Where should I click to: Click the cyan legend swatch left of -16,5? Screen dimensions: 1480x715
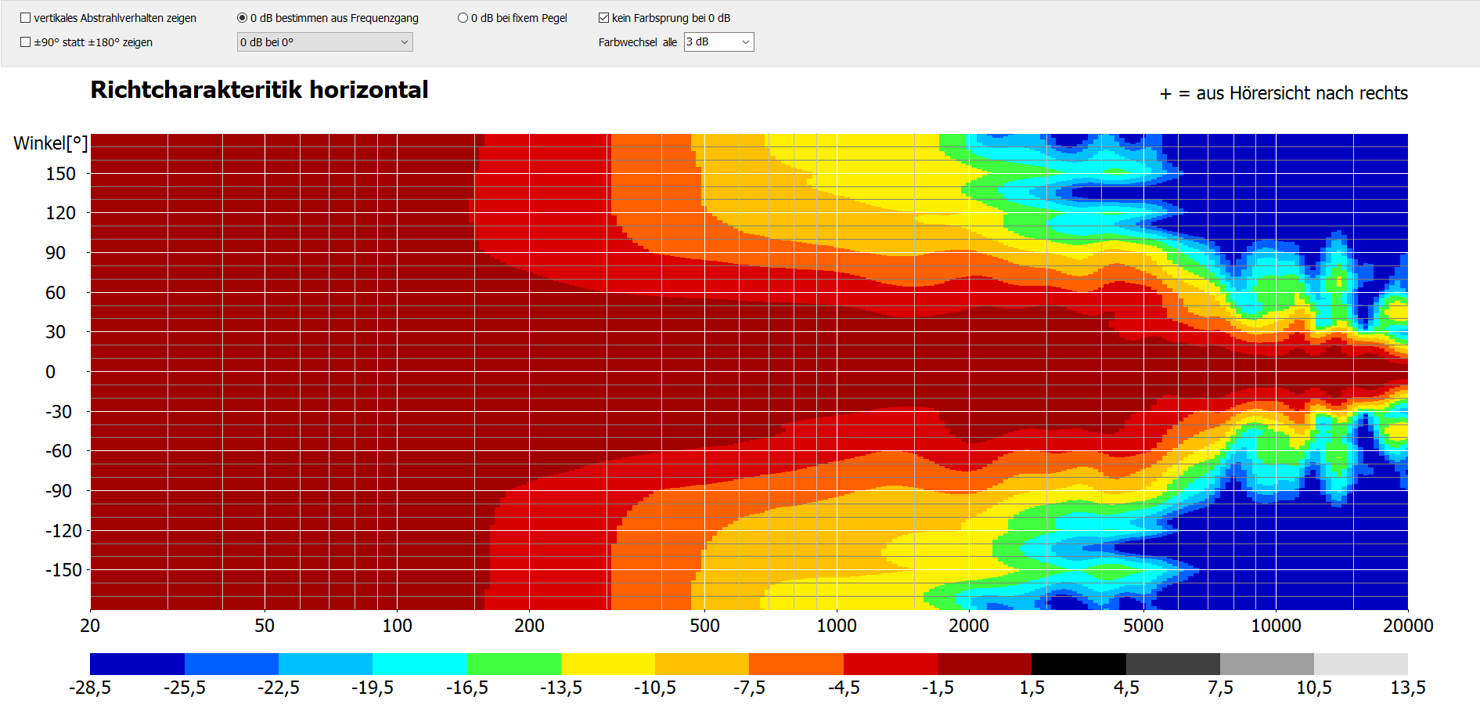click(420, 664)
